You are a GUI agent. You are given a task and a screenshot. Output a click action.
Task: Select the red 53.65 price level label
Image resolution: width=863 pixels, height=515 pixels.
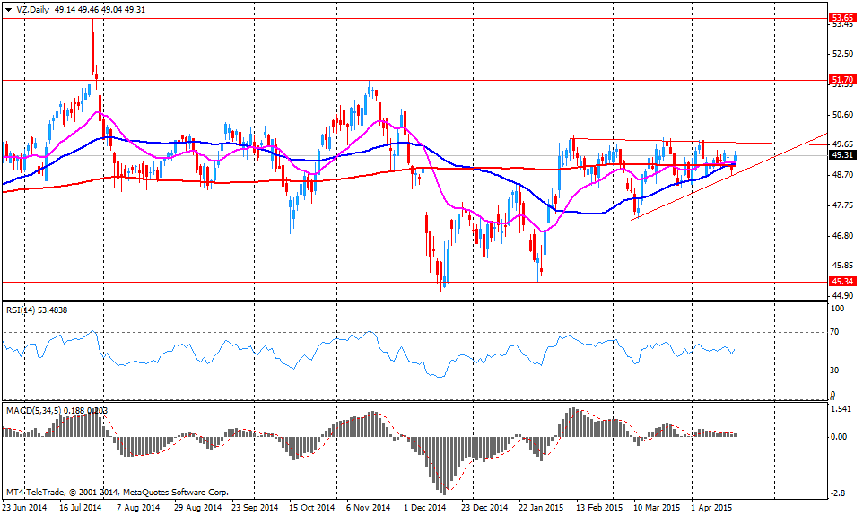pos(842,18)
